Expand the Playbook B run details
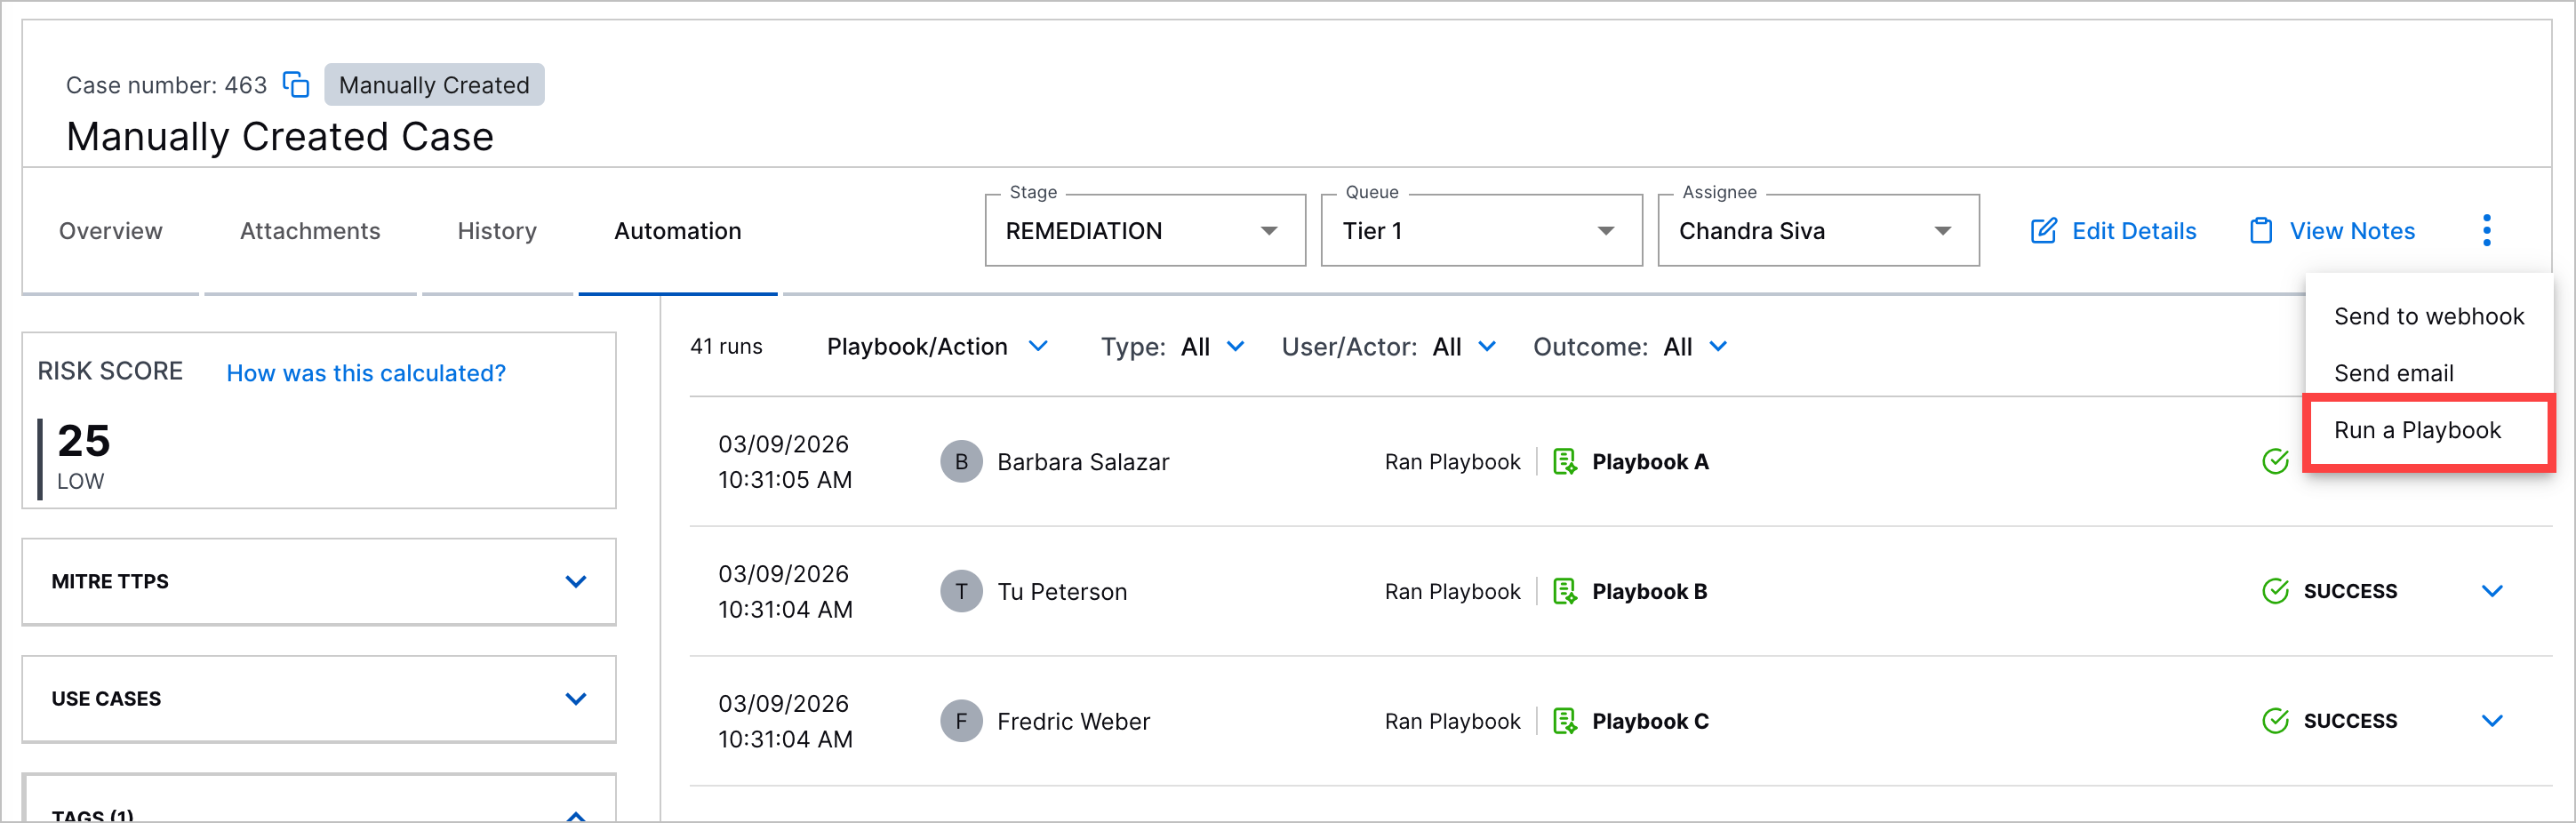The width and height of the screenshot is (2576, 823). tap(2492, 592)
